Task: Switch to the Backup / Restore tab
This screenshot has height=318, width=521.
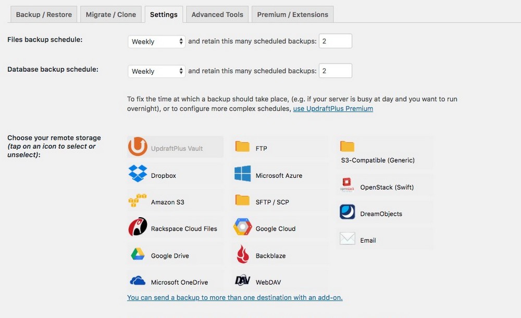Action: click(44, 15)
